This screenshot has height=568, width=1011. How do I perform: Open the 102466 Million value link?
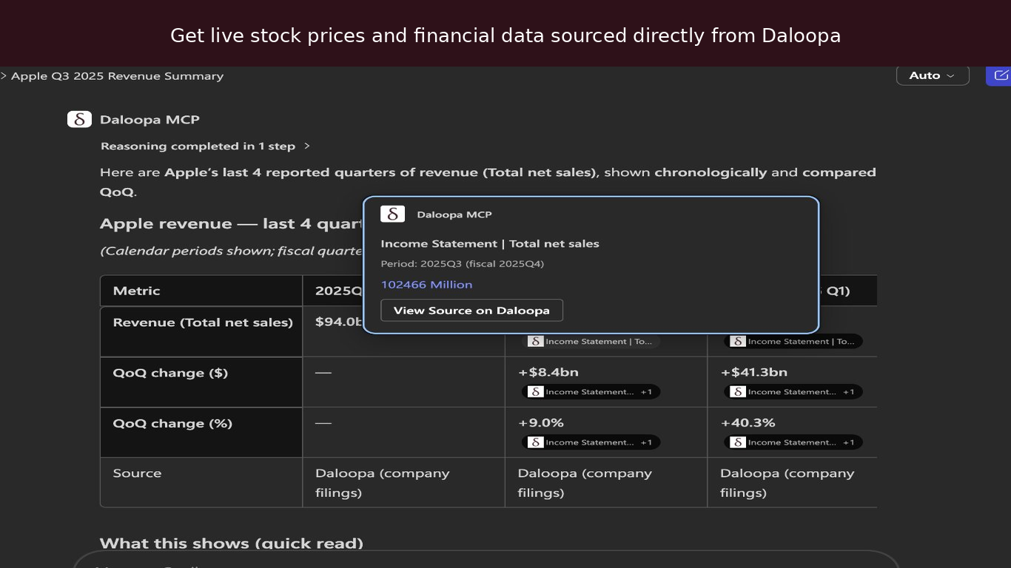(426, 285)
